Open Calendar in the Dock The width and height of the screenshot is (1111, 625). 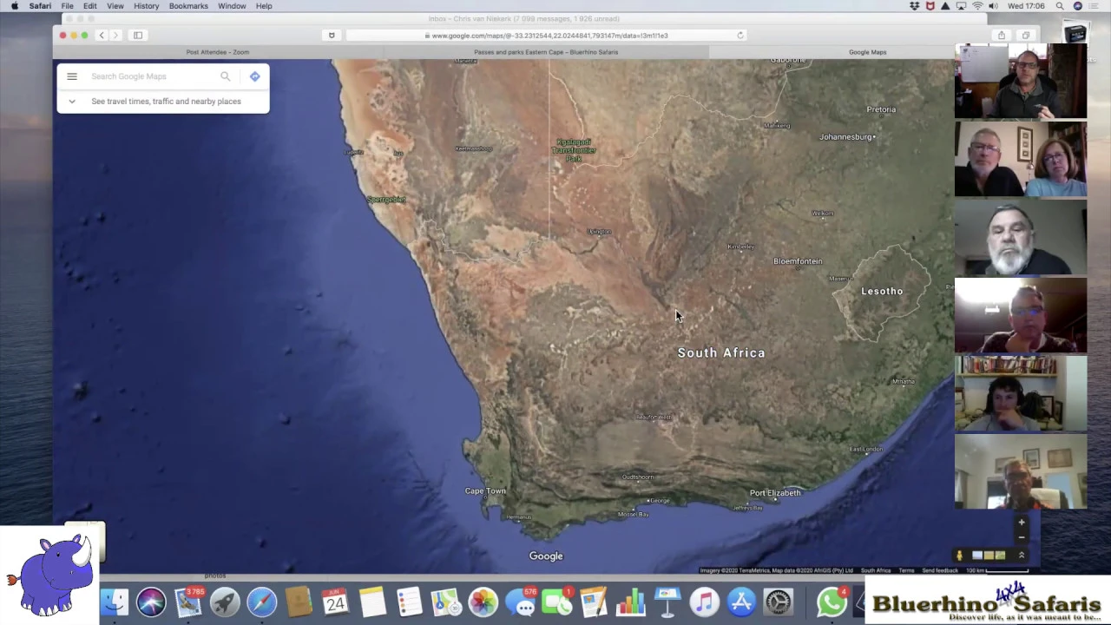point(335,602)
